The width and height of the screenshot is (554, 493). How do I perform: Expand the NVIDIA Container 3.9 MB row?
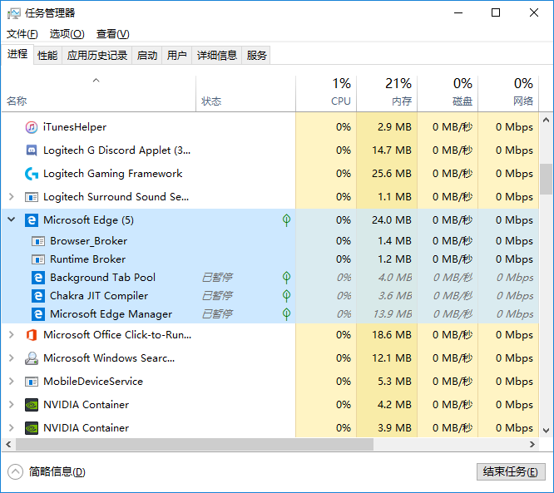(12, 428)
